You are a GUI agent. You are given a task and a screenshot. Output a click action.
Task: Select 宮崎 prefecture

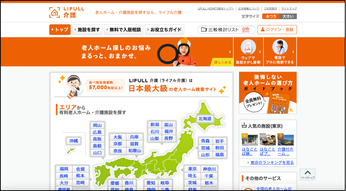80,183
